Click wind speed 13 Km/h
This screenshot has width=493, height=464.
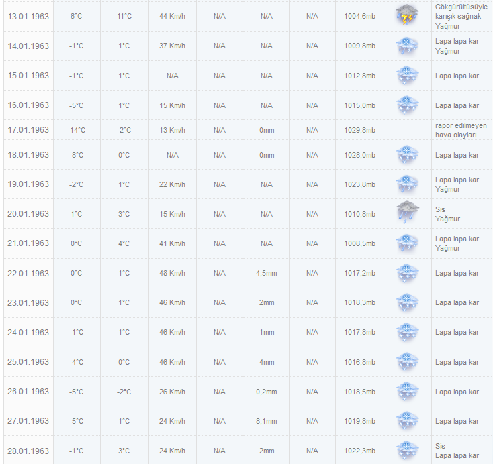point(172,130)
